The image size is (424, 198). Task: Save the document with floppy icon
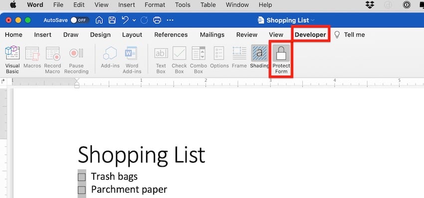[x=112, y=20]
